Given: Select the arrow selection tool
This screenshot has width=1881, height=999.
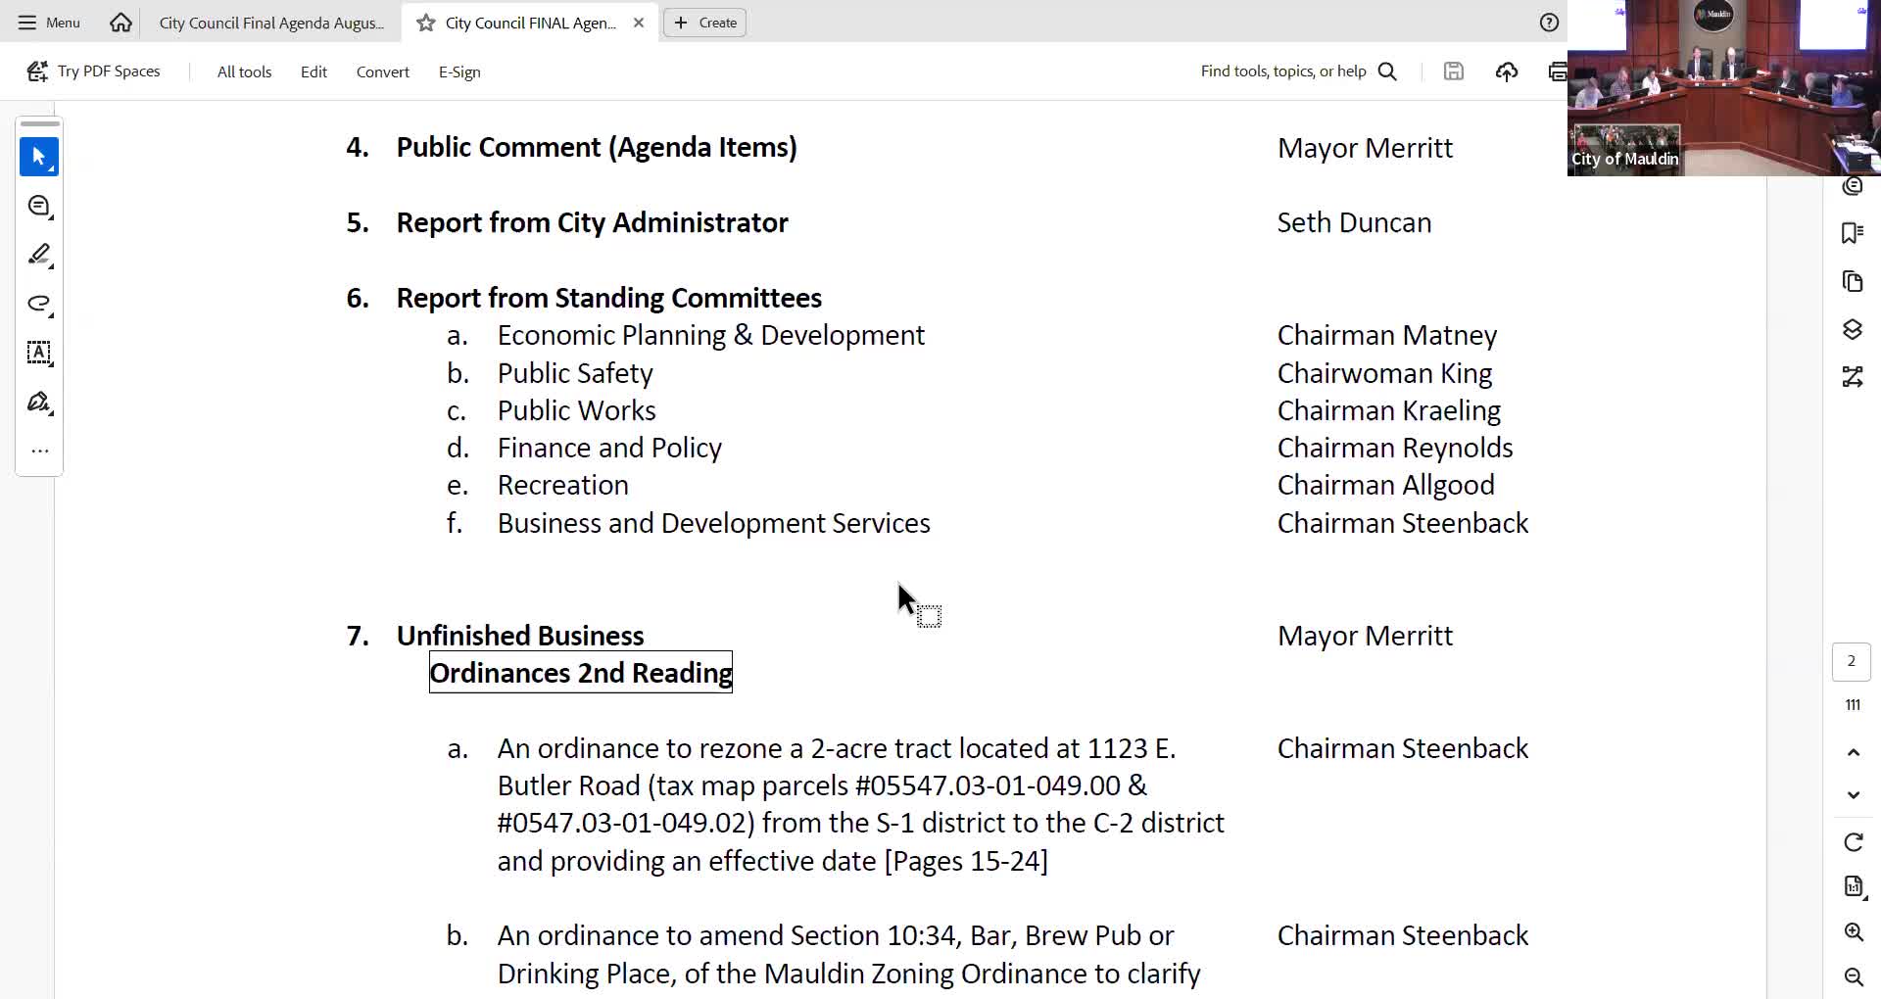Looking at the screenshot, I should (39, 157).
